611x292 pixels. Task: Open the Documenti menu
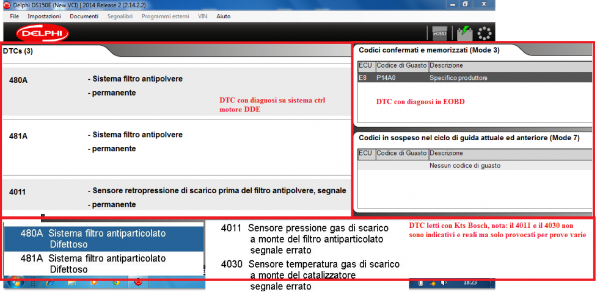point(84,16)
